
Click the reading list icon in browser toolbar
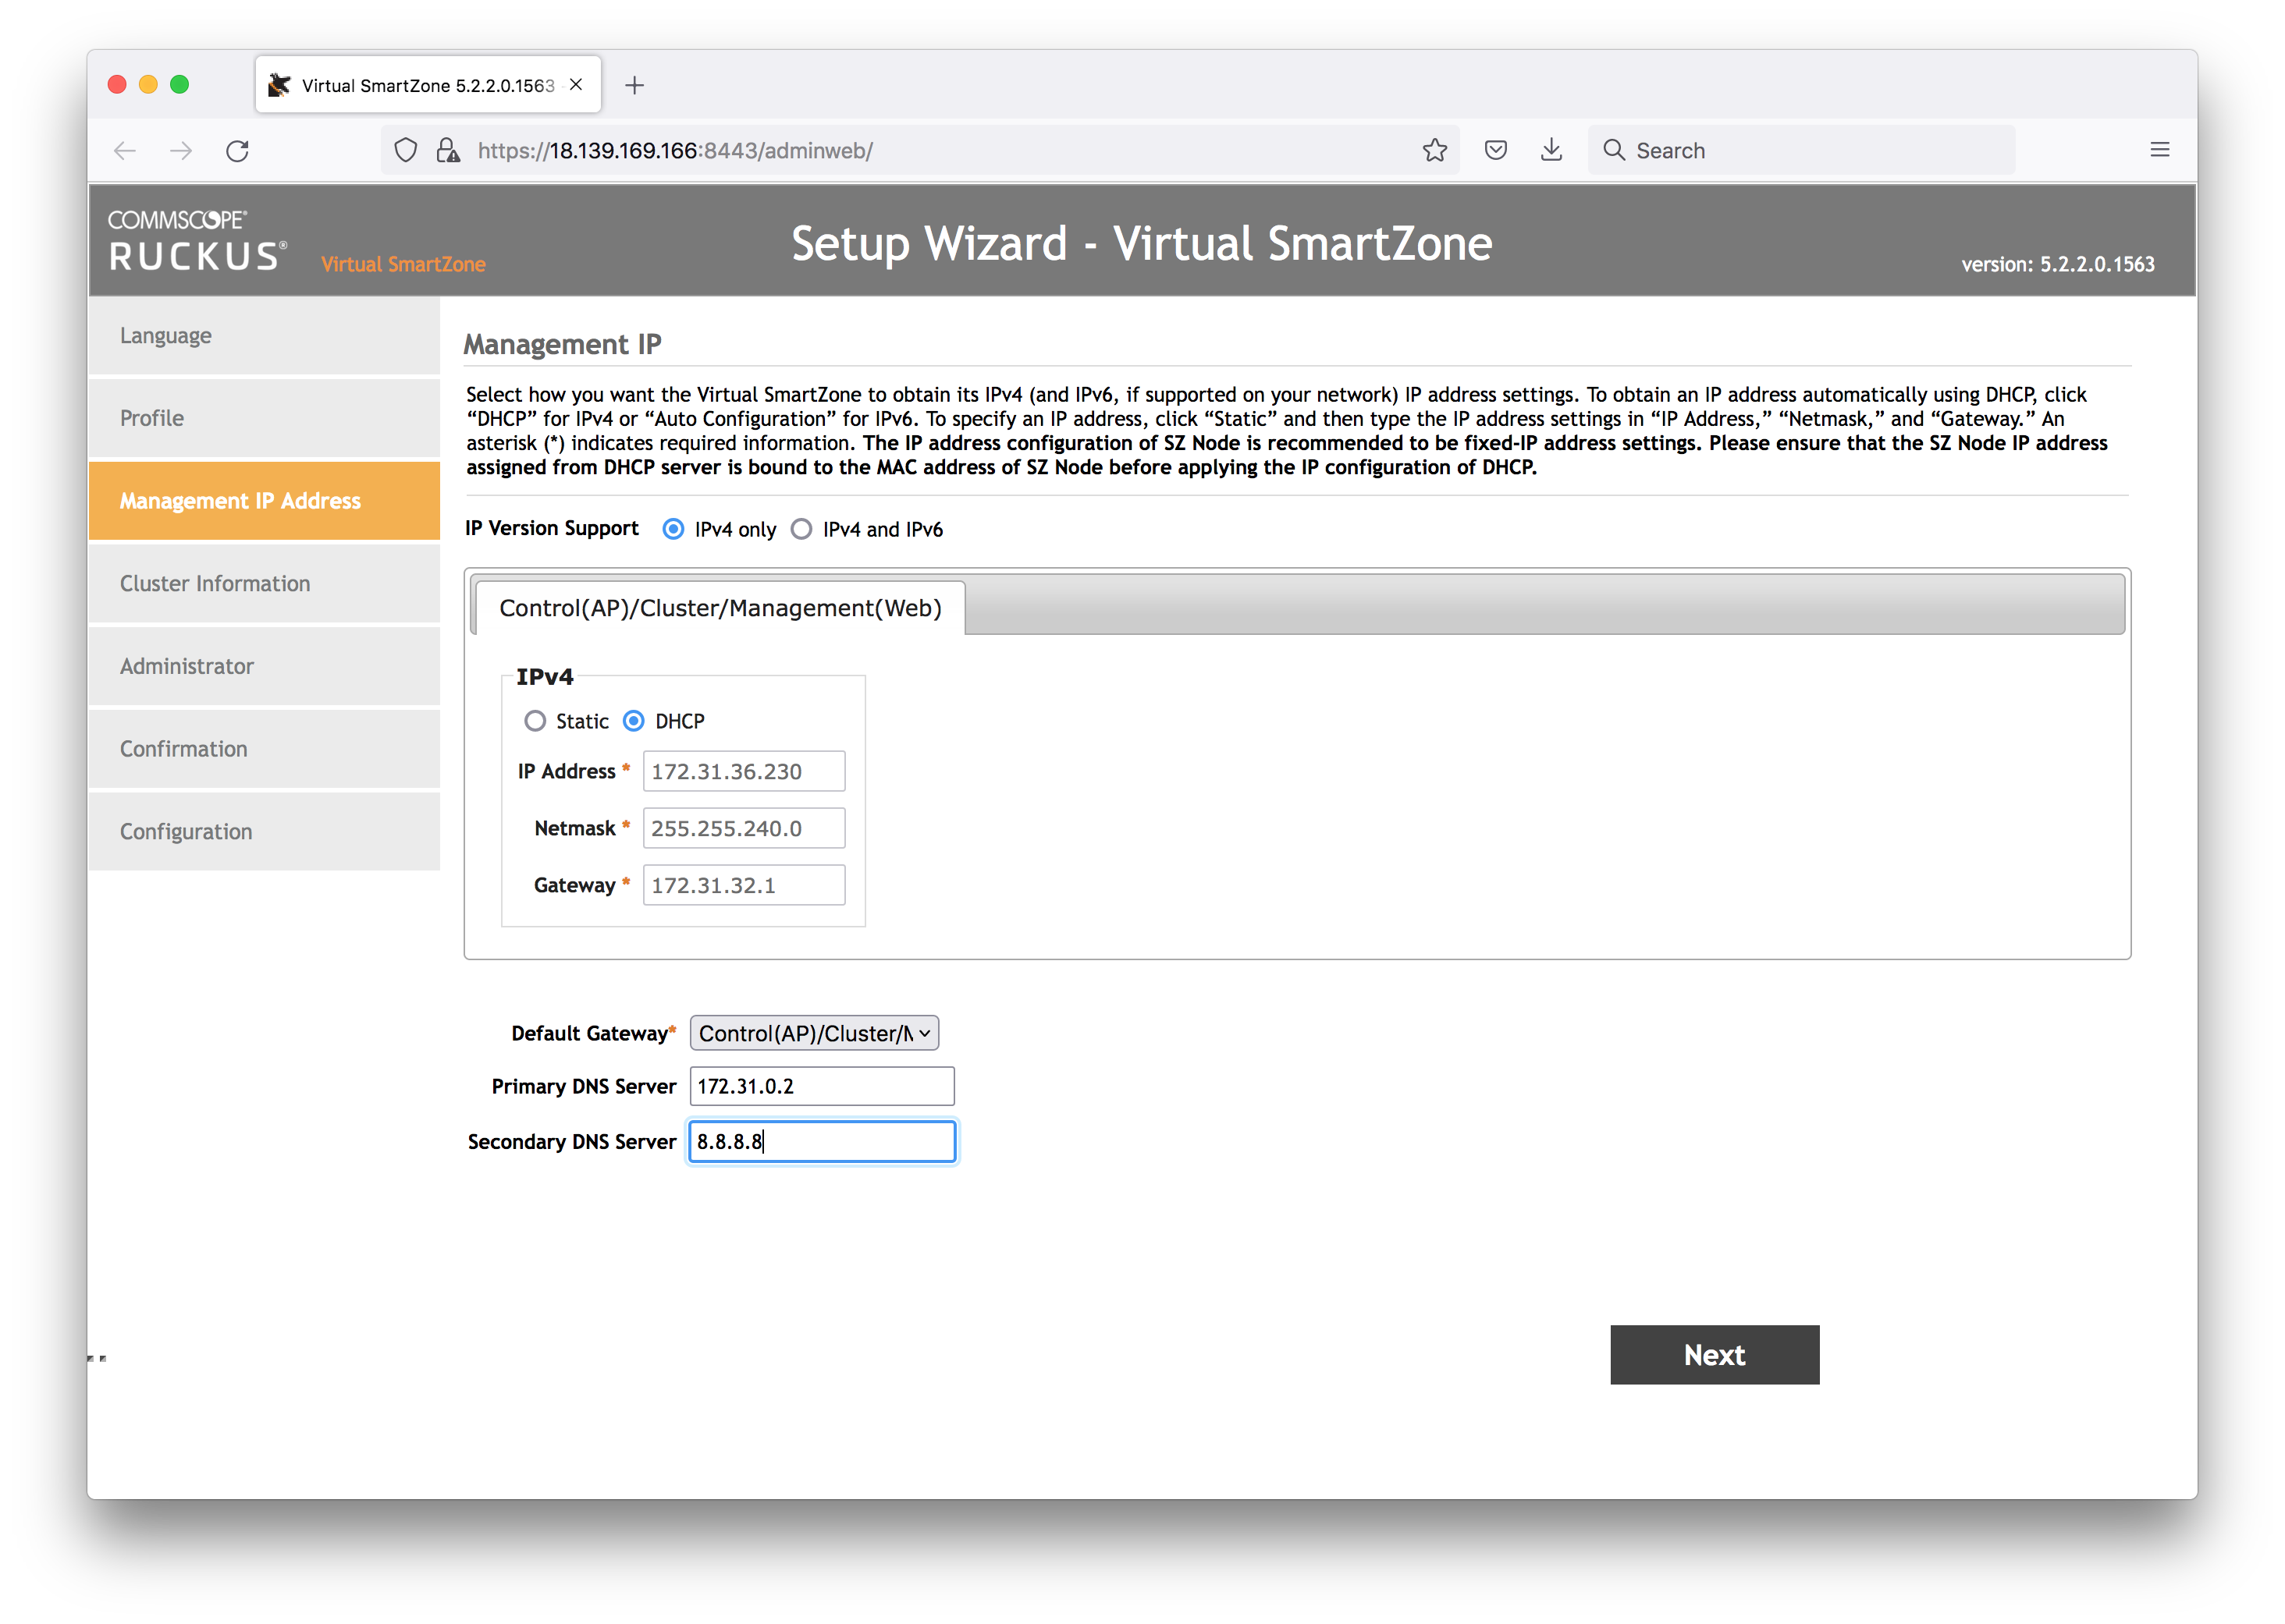point(1498,150)
